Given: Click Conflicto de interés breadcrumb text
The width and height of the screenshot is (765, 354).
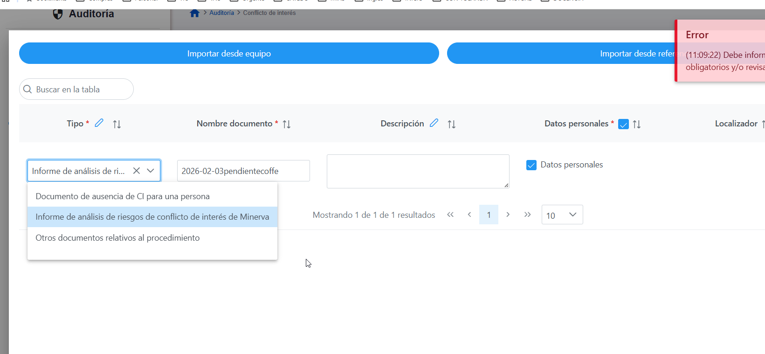Looking at the screenshot, I should click(269, 13).
